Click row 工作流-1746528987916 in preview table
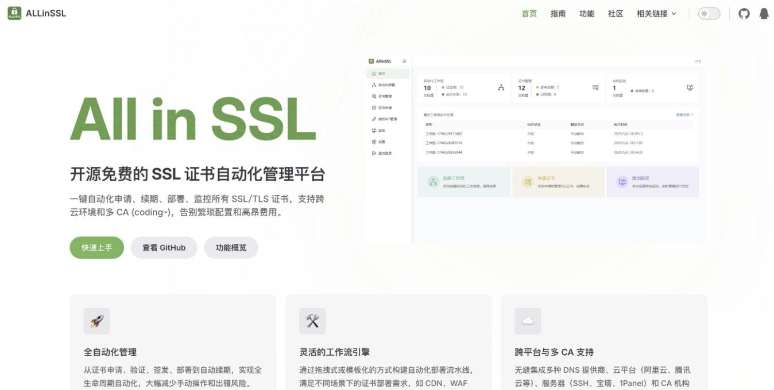The image size is (774, 390). [559, 143]
